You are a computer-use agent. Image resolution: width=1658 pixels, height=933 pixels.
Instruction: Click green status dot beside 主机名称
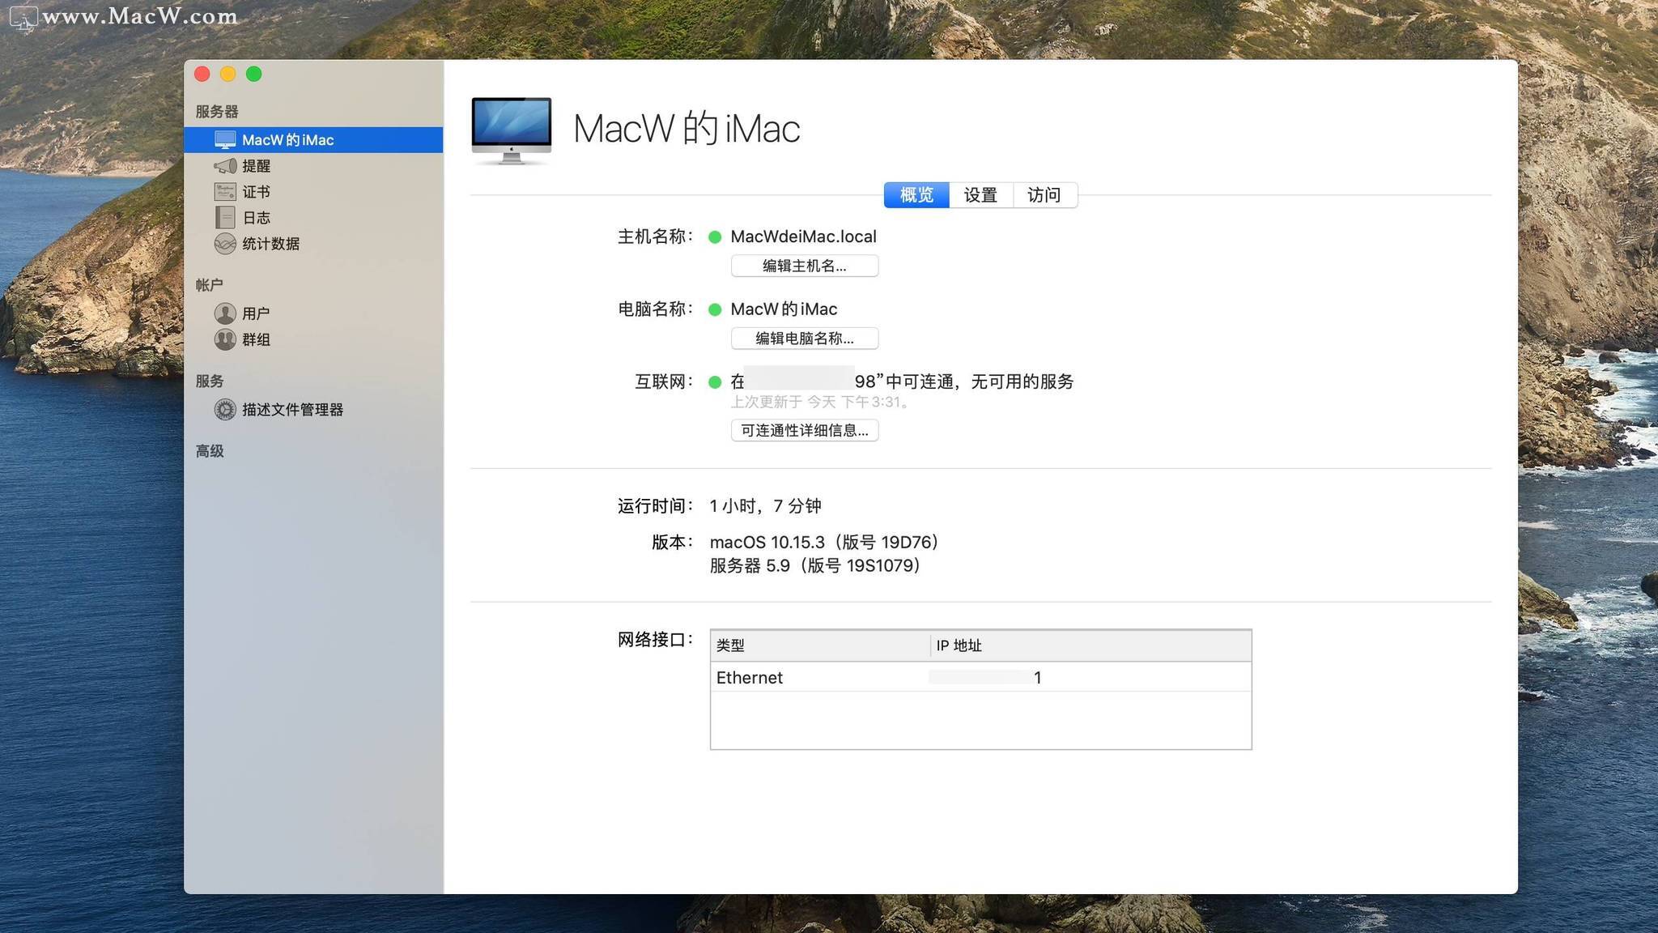coord(715,237)
